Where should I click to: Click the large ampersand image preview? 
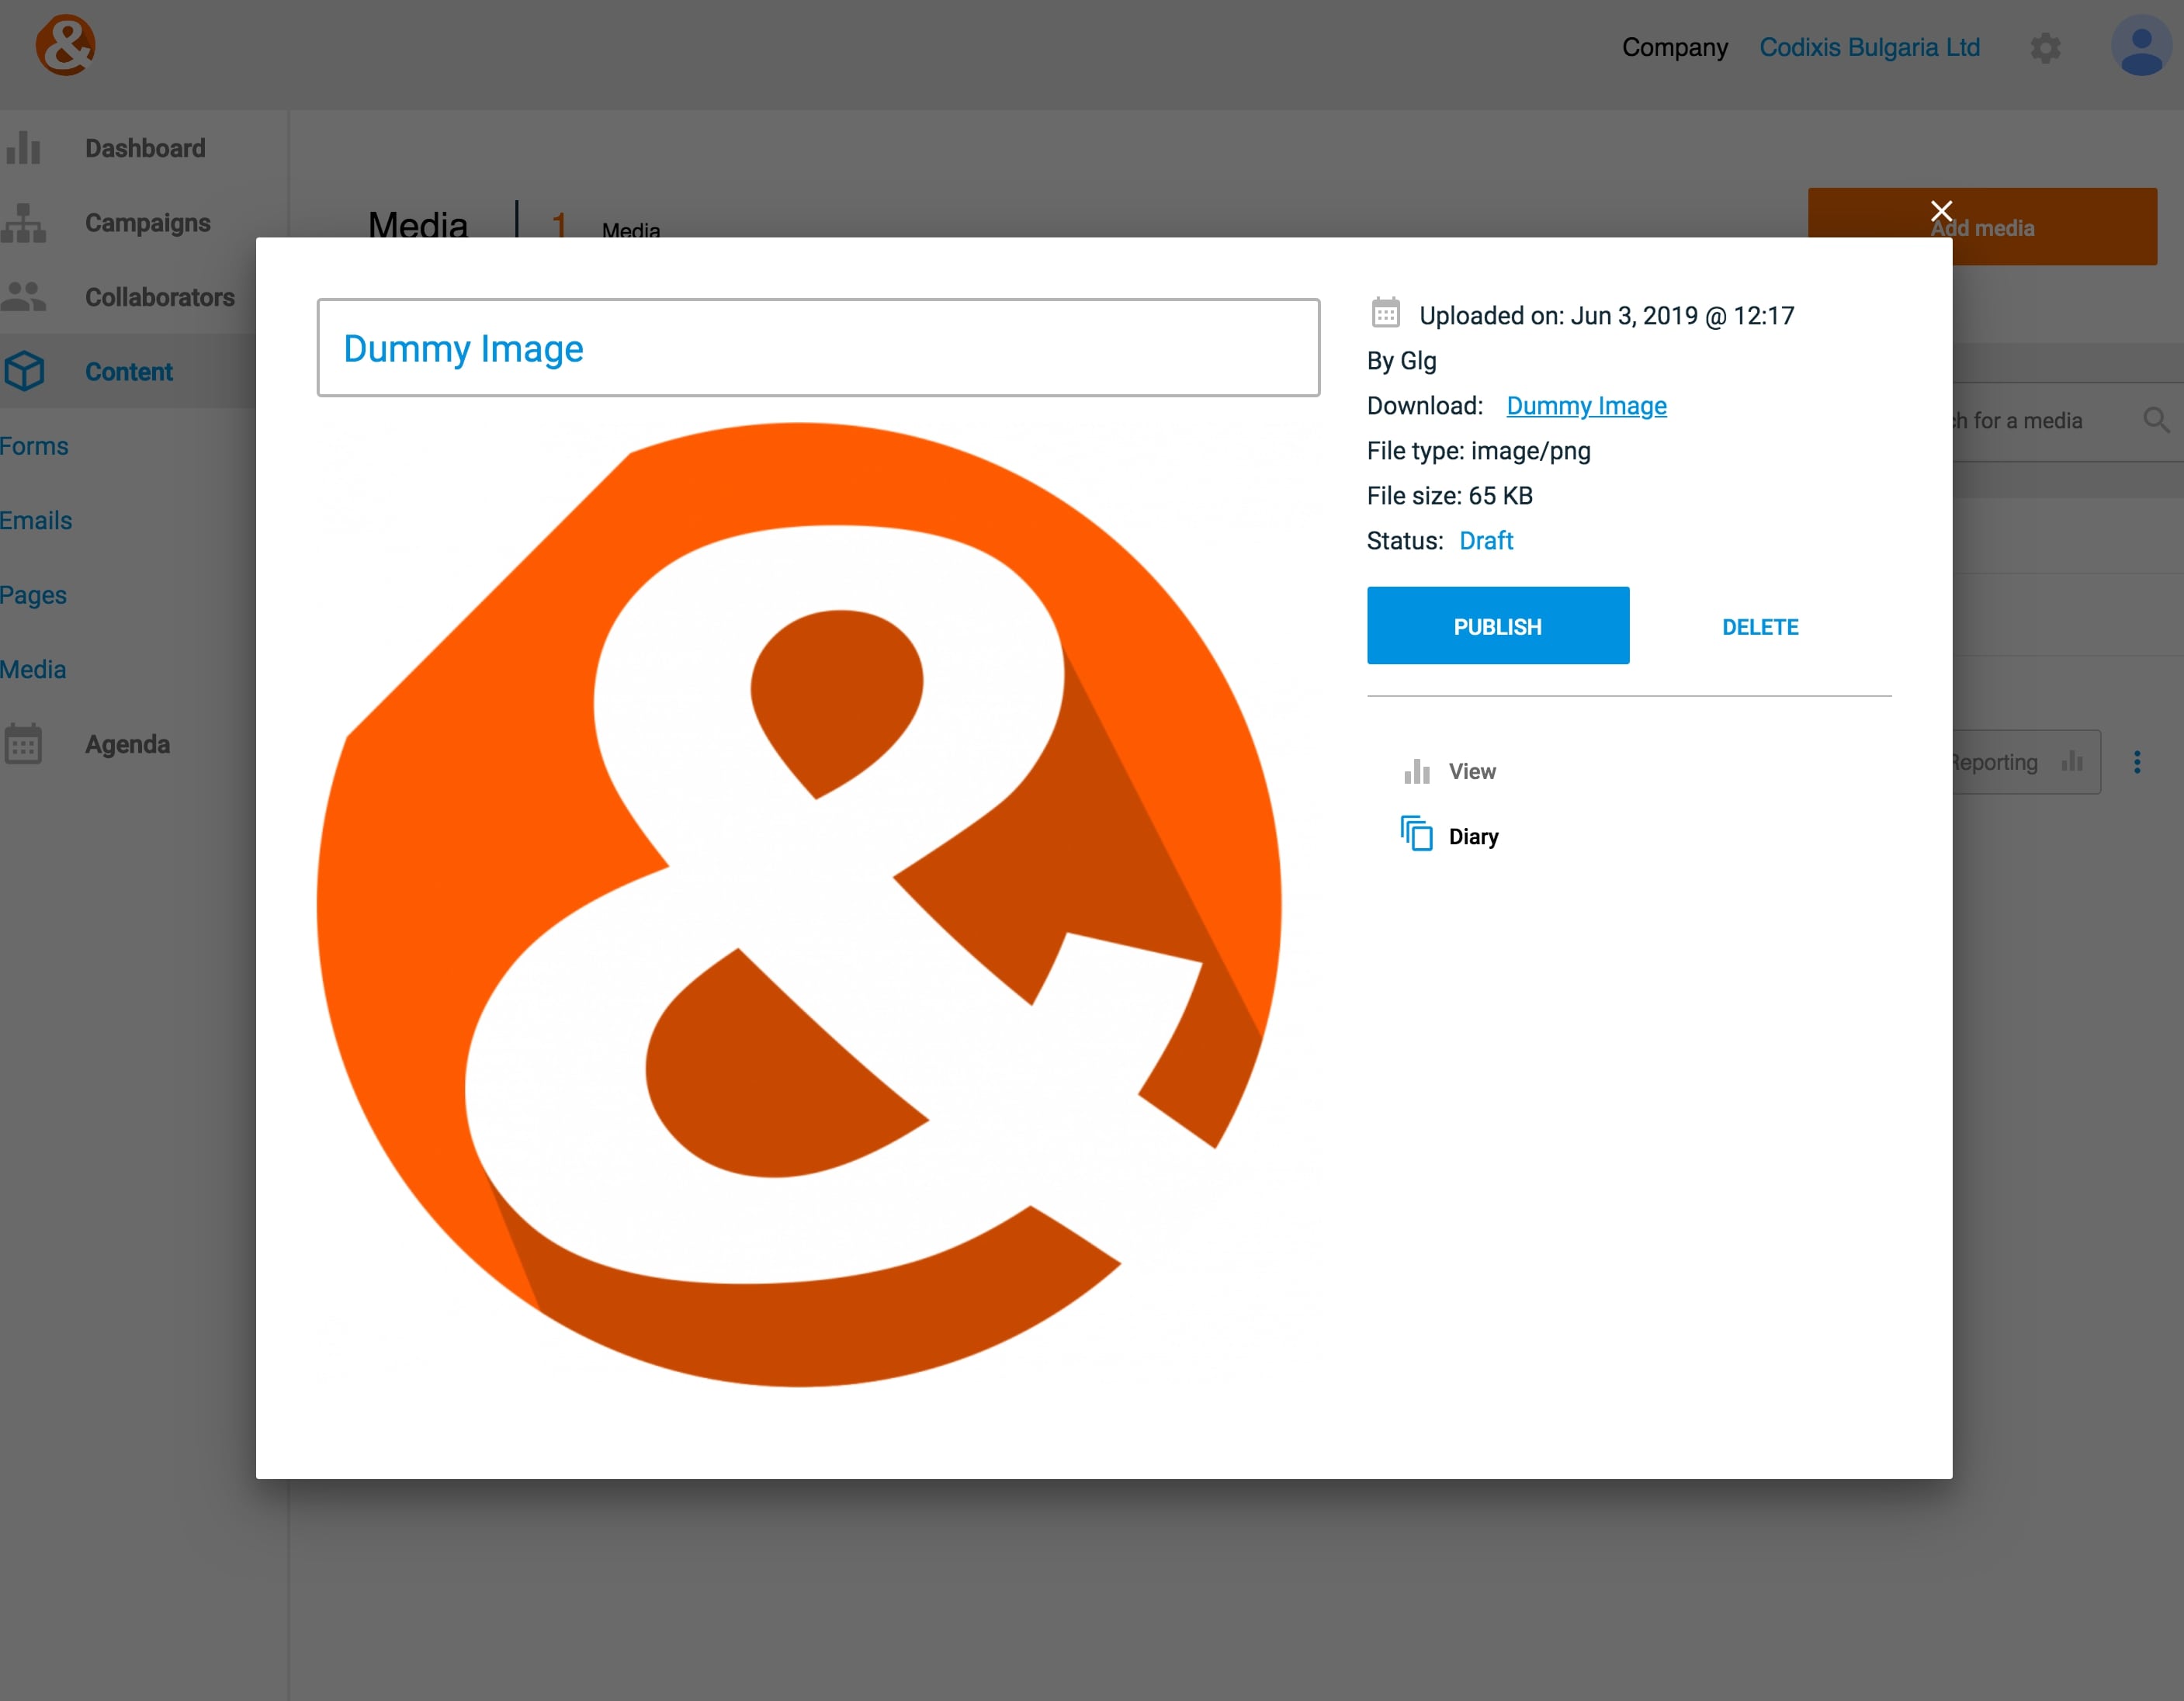pos(799,904)
